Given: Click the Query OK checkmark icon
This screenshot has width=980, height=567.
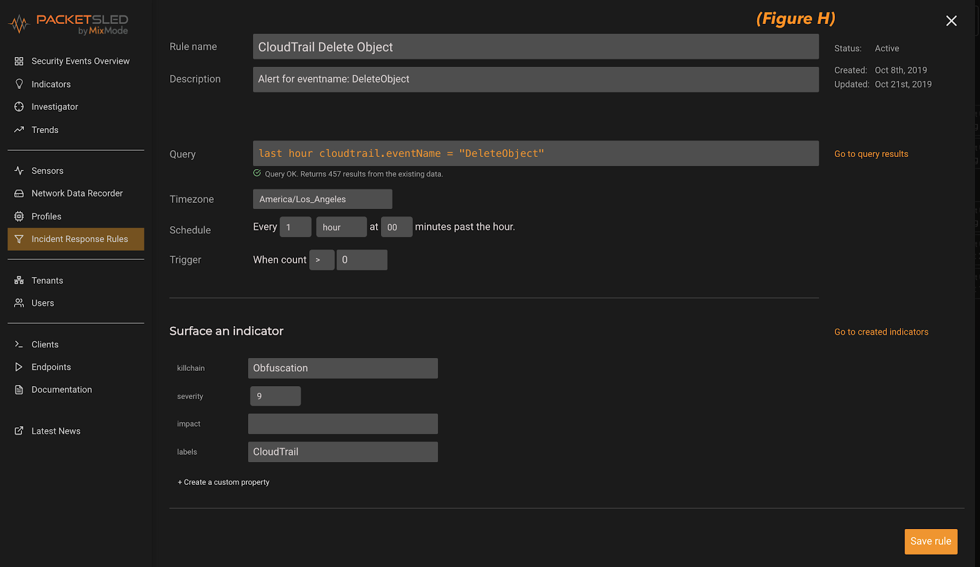Looking at the screenshot, I should pos(257,173).
